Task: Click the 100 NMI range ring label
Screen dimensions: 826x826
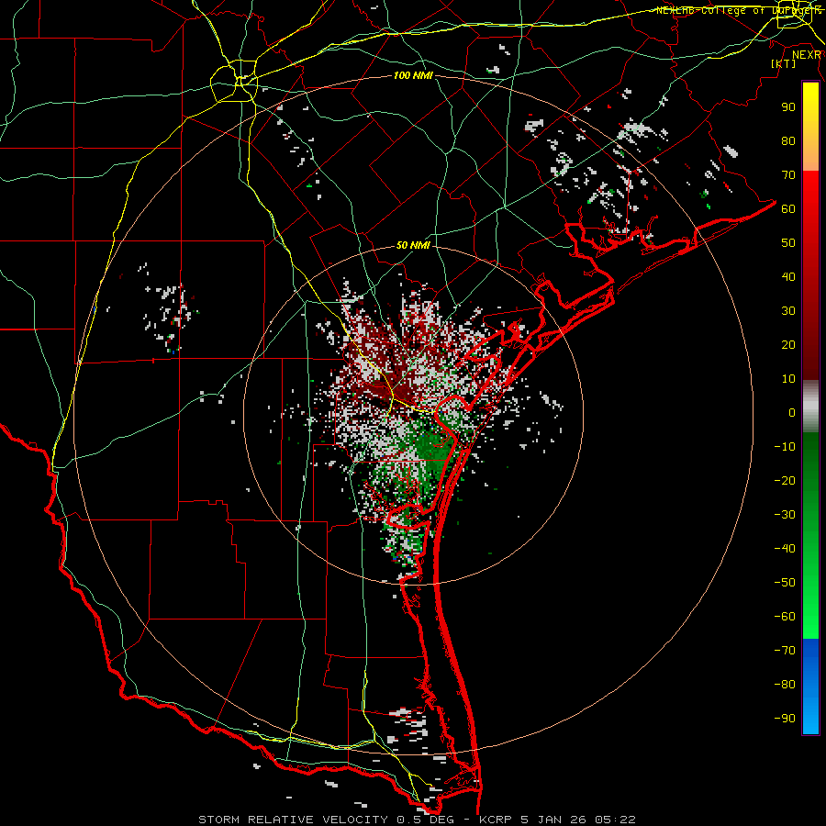Action: click(413, 75)
